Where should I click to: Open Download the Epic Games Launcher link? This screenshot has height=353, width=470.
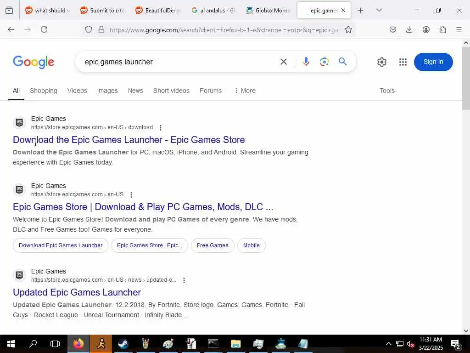tap(129, 140)
